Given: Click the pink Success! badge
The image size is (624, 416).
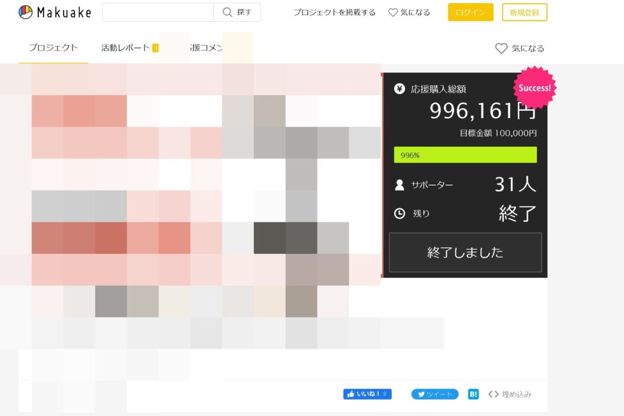Looking at the screenshot, I should click(x=534, y=88).
